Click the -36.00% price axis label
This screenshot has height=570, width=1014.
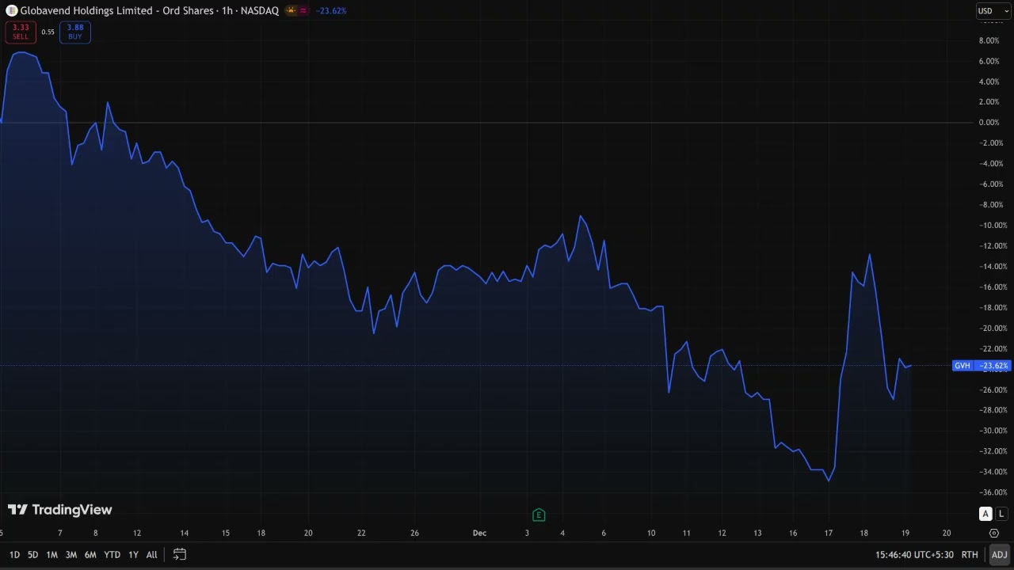(x=992, y=492)
